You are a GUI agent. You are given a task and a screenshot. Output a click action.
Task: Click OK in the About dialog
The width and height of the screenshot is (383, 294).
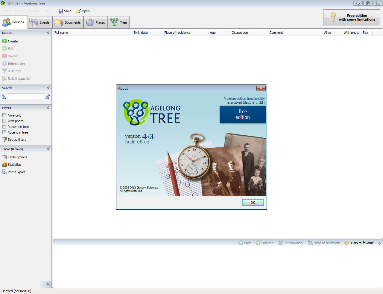click(253, 203)
